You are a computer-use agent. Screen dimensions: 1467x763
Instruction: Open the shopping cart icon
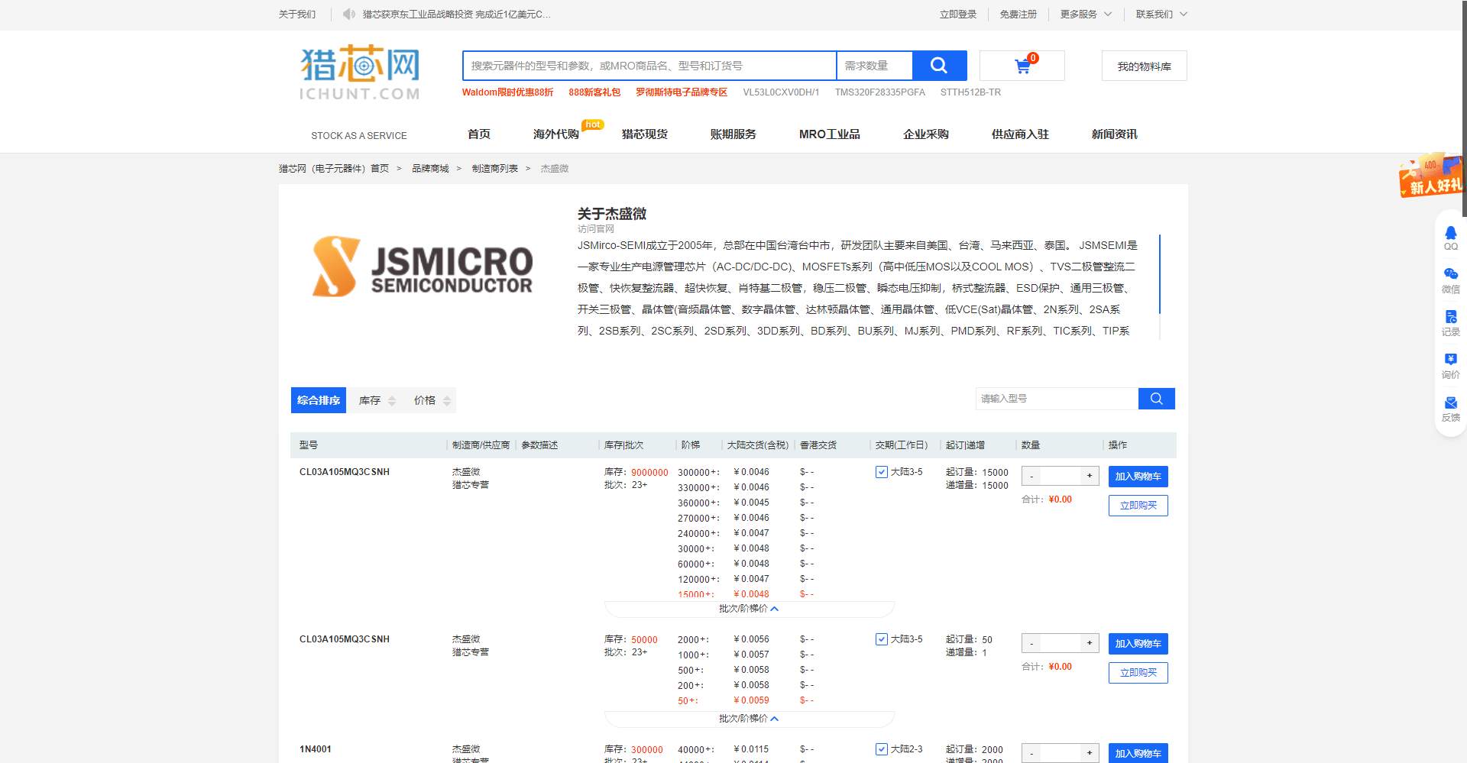[1022, 66]
